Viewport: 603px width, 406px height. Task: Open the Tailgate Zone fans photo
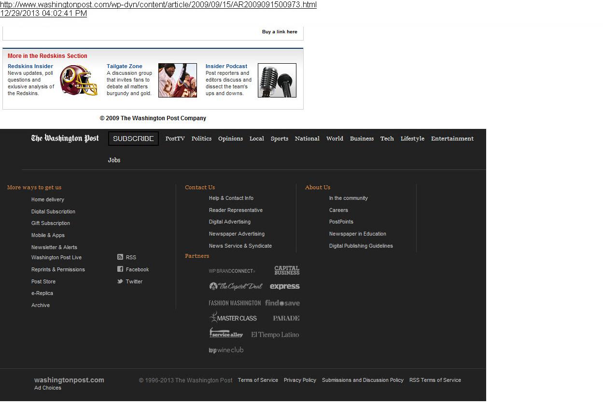pyautogui.click(x=177, y=80)
